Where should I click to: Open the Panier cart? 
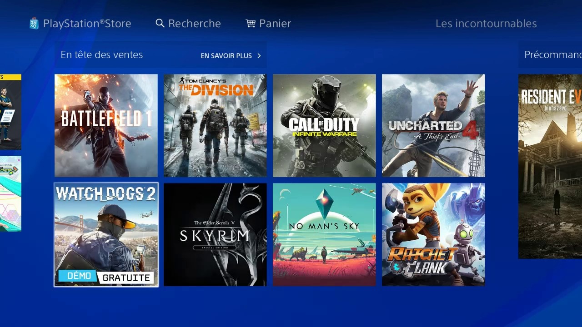275,24
